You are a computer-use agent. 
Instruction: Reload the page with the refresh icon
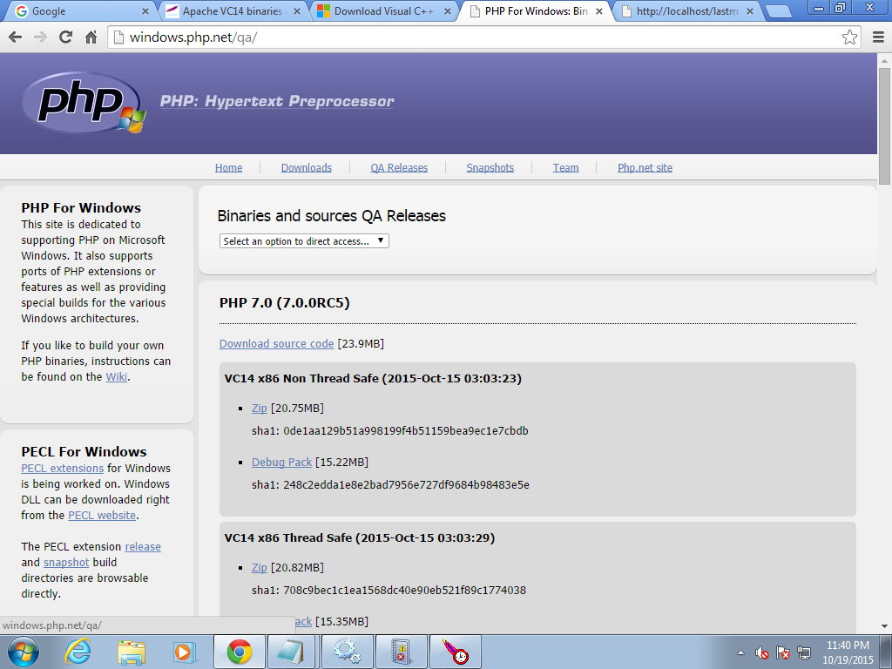[66, 37]
